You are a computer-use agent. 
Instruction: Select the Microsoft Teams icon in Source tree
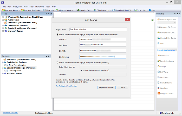6,31
